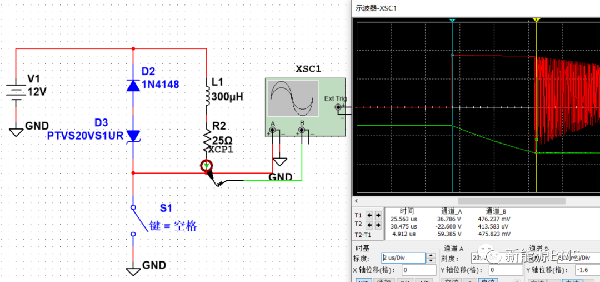
Task: Click oscilloscope channel B terminal
Action: pos(302,131)
